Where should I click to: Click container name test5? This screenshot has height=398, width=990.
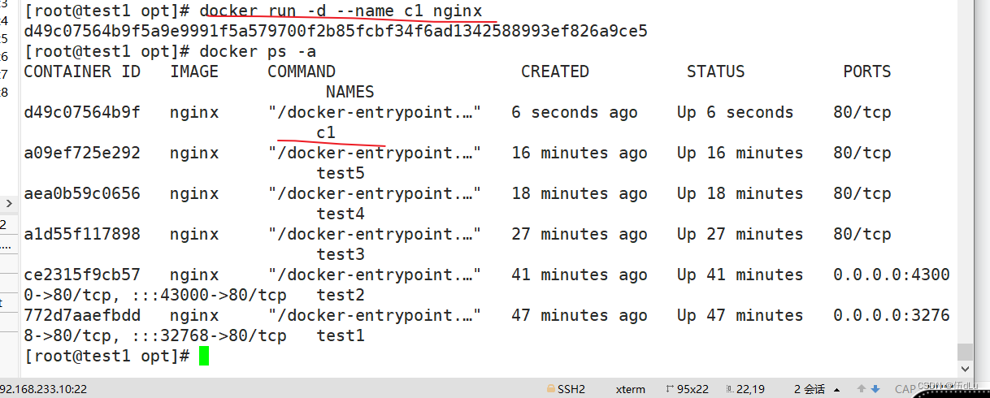341,173
